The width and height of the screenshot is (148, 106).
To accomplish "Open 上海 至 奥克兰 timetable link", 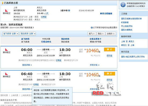I will (x=128, y=42).
